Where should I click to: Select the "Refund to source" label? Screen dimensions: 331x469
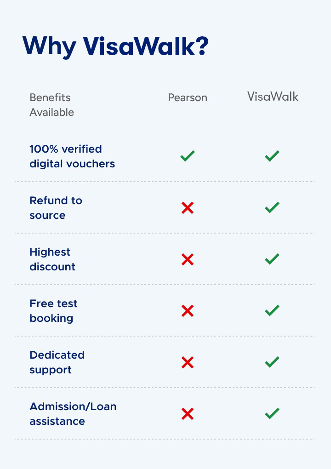point(56,208)
